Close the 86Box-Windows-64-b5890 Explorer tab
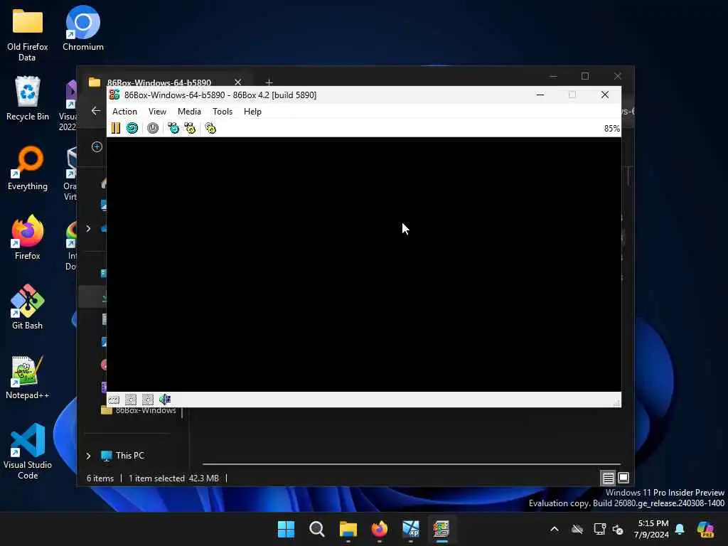 [237, 82]
